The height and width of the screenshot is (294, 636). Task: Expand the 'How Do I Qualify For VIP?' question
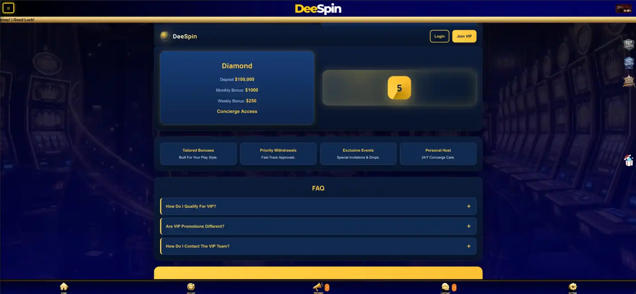pos(318,206)
